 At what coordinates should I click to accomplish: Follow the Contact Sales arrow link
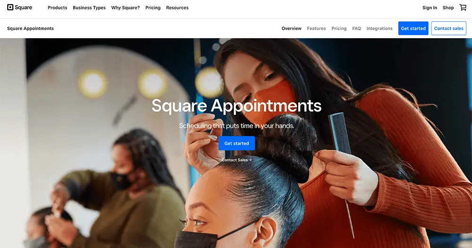tap(236, 160)
